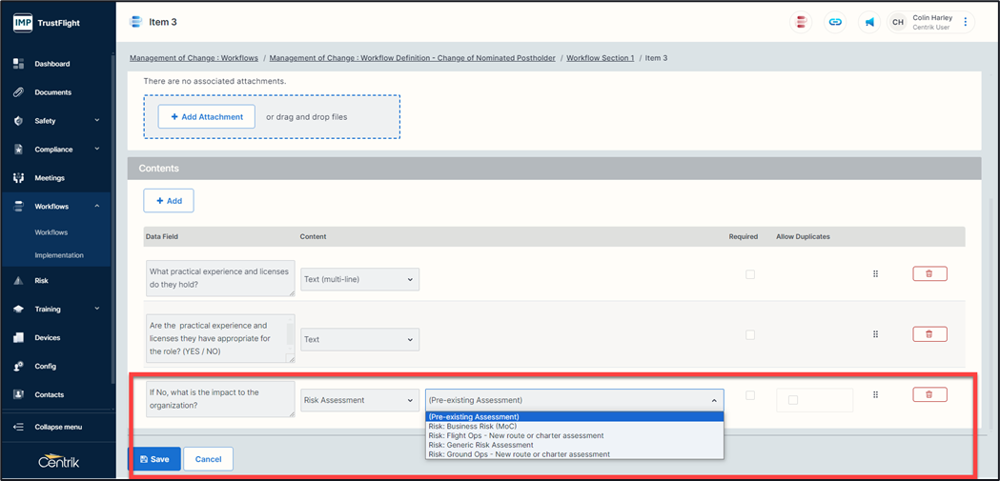Click the Save button
The width and height of the screenshot is (1000, 481).
(x=154, y=459)
